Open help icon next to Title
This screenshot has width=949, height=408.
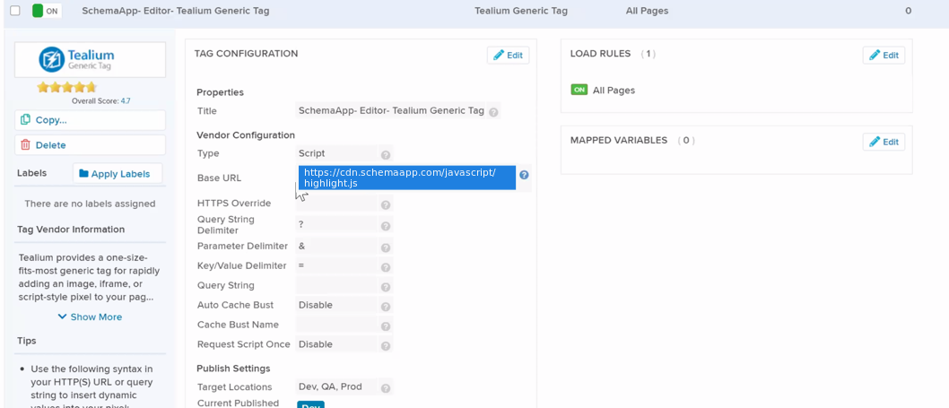(x=493, y=112)
